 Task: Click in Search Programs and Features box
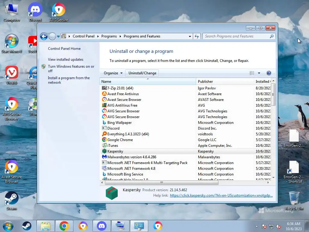237,36
